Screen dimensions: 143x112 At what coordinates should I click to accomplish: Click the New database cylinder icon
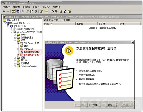coord(61,11)
